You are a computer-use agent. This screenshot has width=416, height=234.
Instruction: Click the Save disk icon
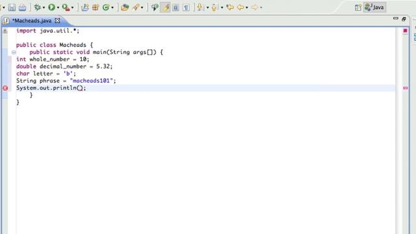point(12,7)
